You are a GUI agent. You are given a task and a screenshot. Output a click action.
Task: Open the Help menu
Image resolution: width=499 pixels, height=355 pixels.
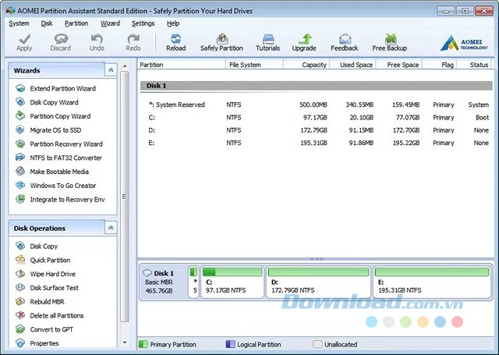tap(173, 23)
